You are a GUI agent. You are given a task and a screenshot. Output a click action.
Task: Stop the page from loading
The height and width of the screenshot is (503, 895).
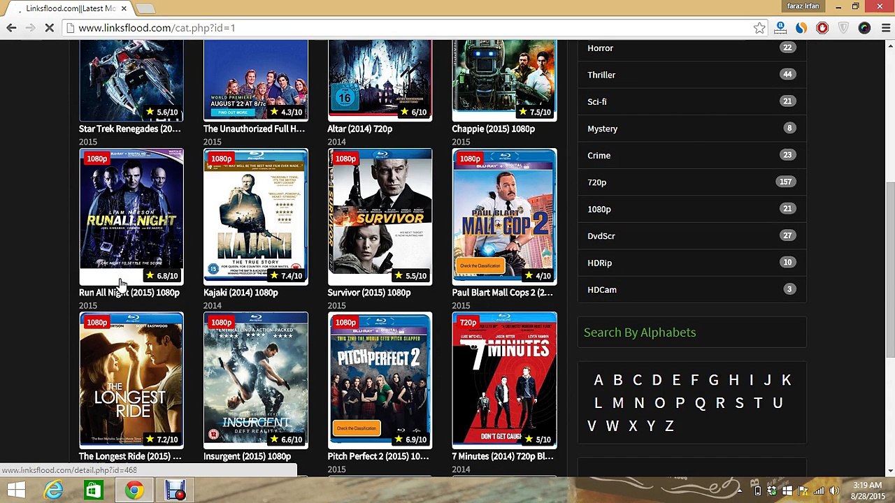pyautogui.click(x=50, y=28)
